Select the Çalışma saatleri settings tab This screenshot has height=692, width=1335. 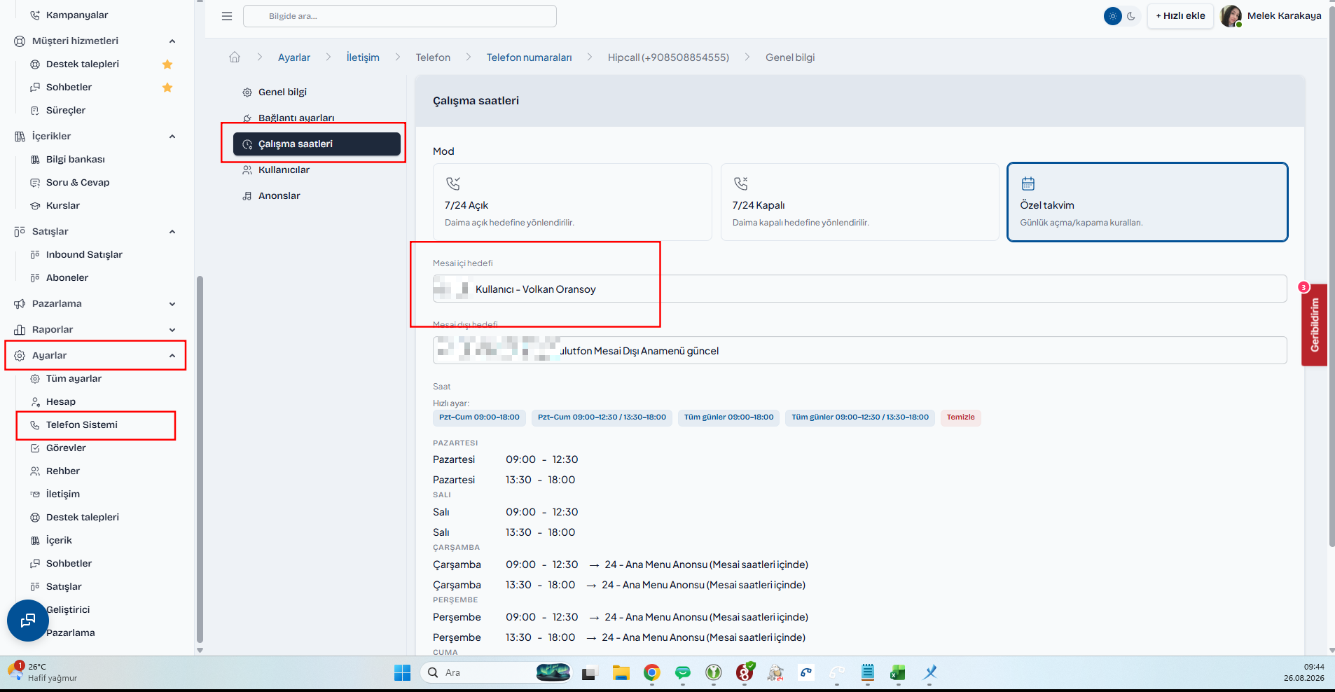pos(317,144)
